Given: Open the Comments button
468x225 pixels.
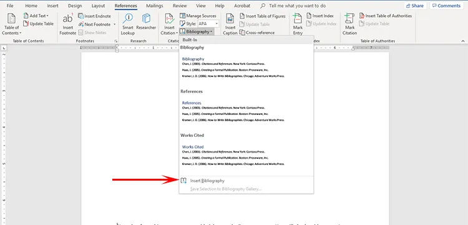Looking at the screenshot, I should (x=447, y=6).
